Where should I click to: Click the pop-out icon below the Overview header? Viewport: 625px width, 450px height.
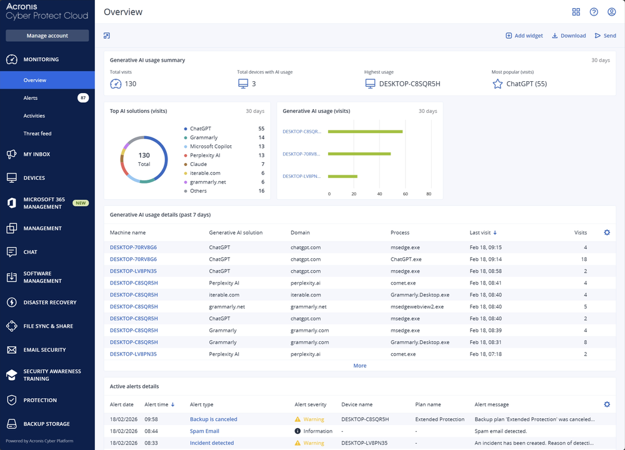coord(107,36)
